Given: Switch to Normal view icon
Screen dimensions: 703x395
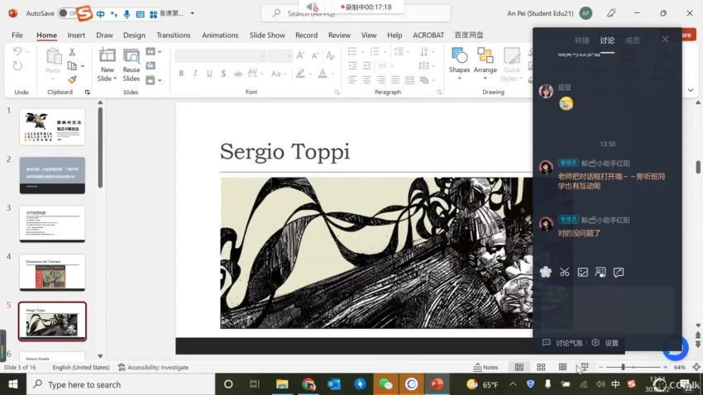Looking at the screenshot, I should click(519, 367).
